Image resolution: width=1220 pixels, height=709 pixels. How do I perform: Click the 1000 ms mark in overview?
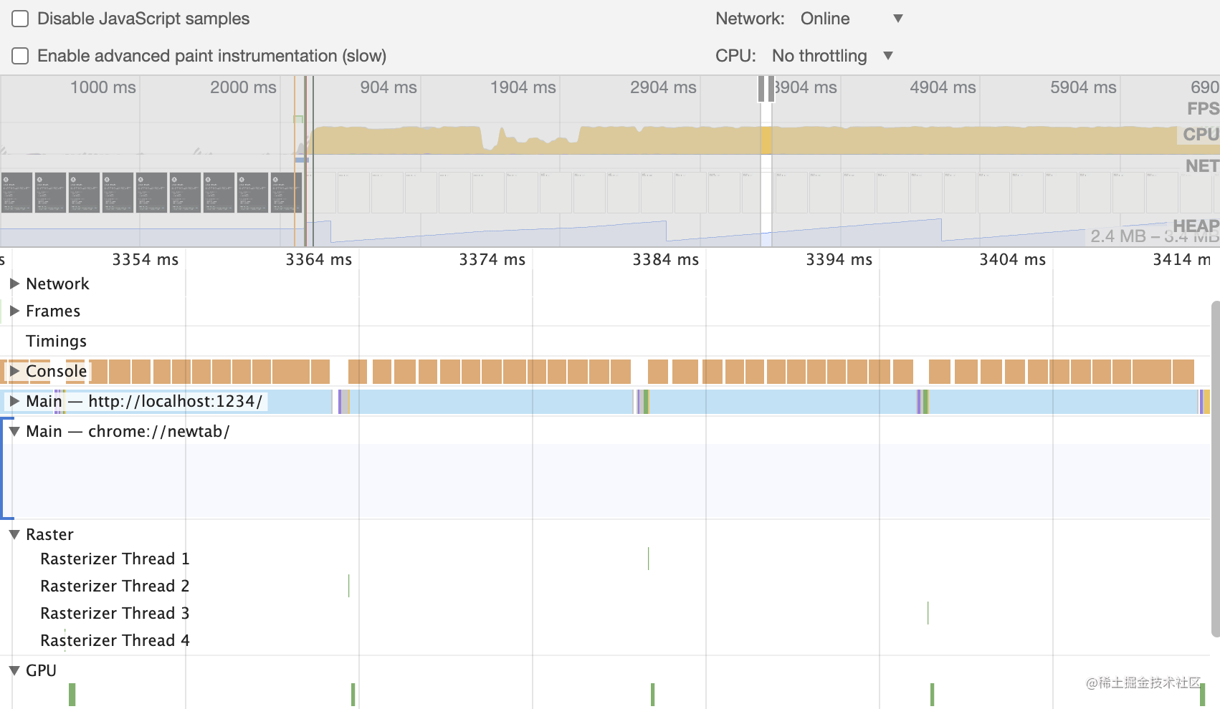pos(103,87)
